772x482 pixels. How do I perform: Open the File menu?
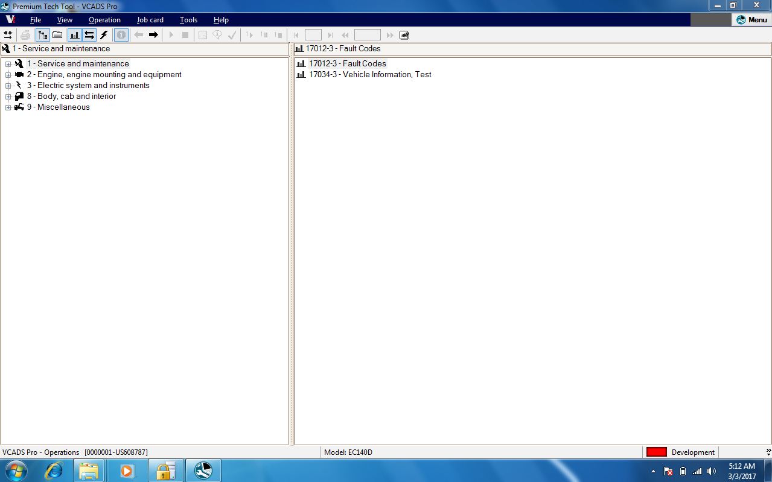[36, 20]
